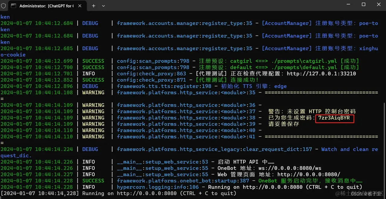Click the [代理测试] 连接成功! message
This screenshot has height=199, width=386.
click(227, 80)
